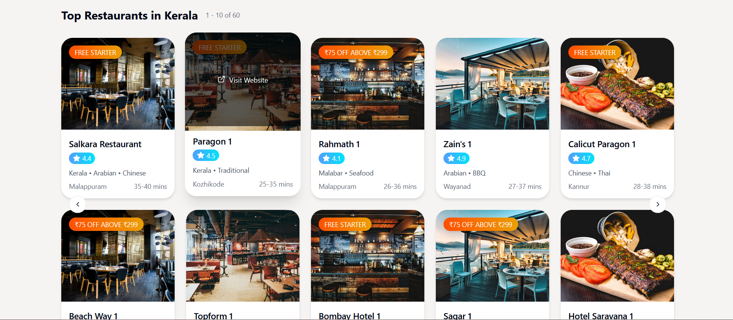Select the Beach Way 1 restaurant card
Screen dimensions: 733x320
click(x=118, y=265)
